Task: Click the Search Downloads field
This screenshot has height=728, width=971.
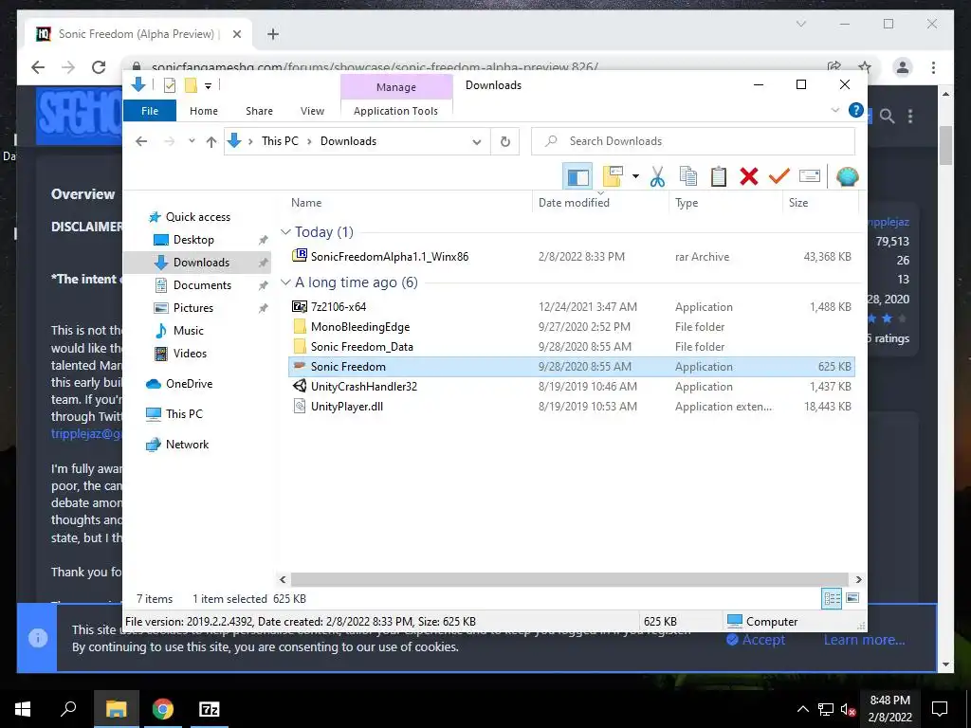Action: [693, 141]
